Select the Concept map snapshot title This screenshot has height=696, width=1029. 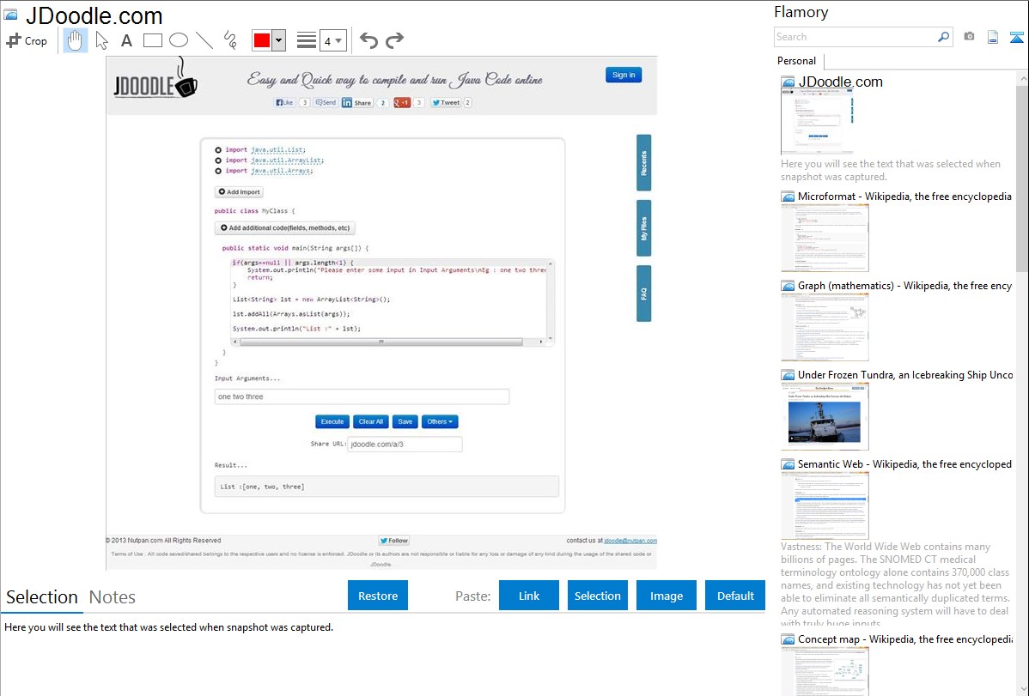point(904,639)
